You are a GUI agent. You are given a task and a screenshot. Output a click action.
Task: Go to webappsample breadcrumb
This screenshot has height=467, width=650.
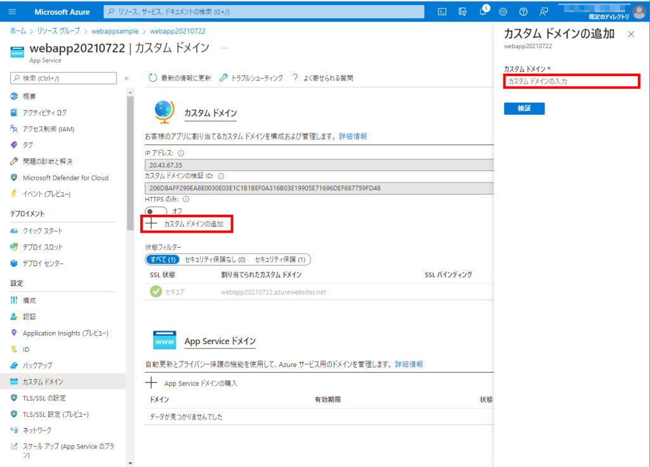[115, 31]
